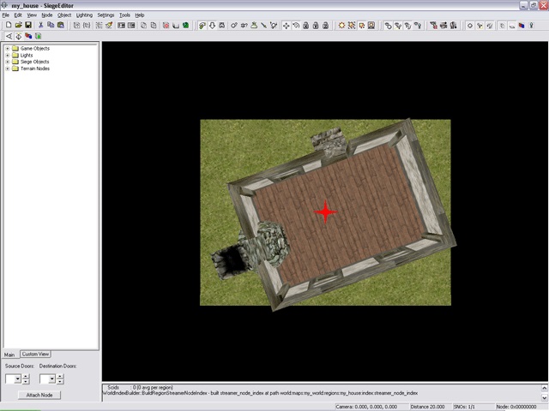Viewport: 549px width, 411px height.
Task: Switch to the Main tab
Action: [10, 354]
